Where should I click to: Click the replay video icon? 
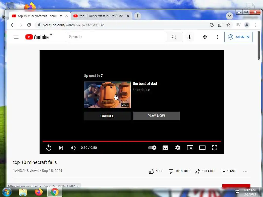click(49, 147)
